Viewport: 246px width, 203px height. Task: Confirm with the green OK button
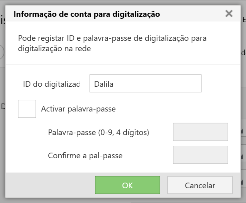127,185
